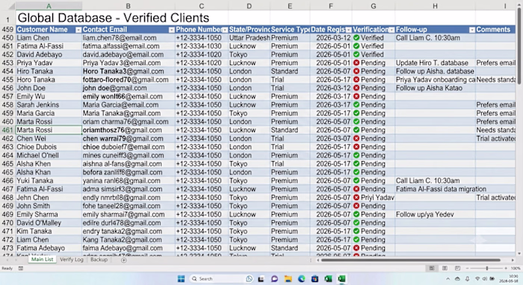Viewport: 523px width, 285px height.
Task: Select the fatima.alfassi@email.com cell
Action: coord(129,46)
